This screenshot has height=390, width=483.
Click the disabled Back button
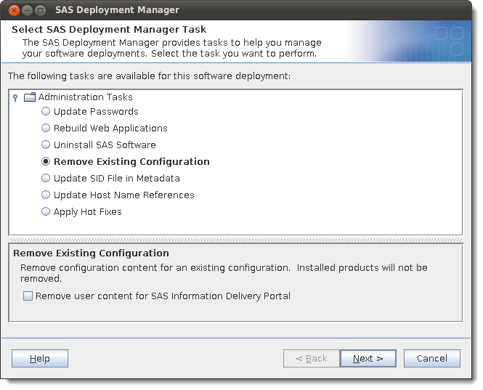312,358
